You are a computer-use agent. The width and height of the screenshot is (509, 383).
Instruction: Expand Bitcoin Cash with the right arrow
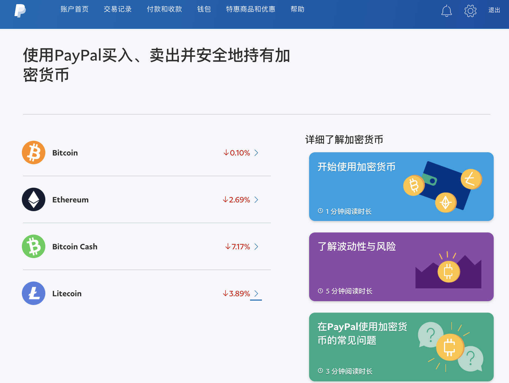pos(256,247)
